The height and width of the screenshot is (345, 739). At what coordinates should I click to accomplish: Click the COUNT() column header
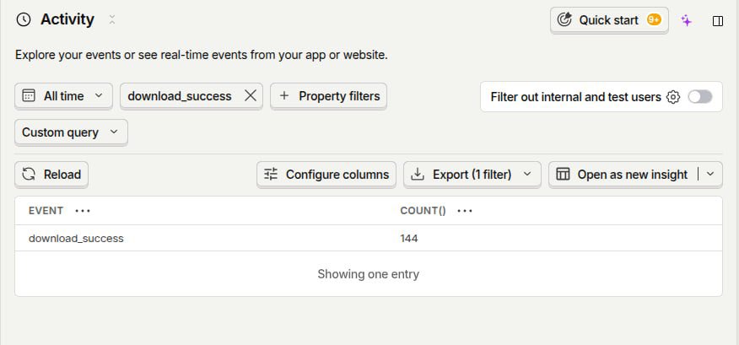[423, 211]
